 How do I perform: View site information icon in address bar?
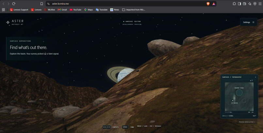[x=49, y=4]
